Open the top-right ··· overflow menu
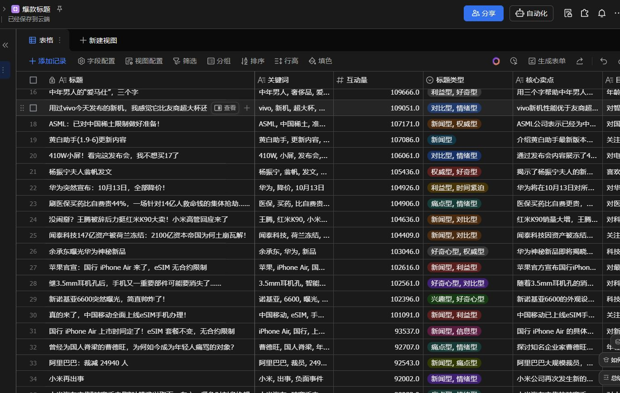Image resolution: width=620 pixels, height=393 pixels. [617, 13]
